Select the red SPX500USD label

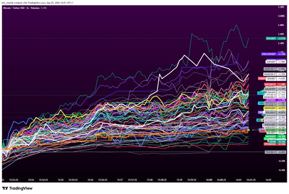tap(275, 144)
